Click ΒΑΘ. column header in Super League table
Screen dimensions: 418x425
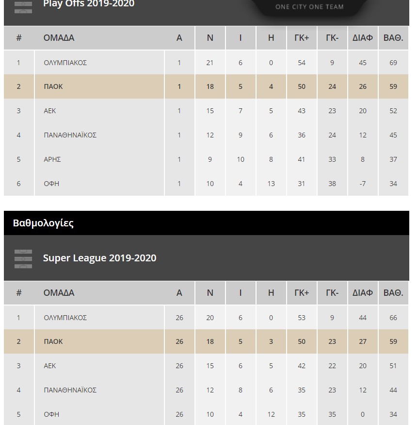(393, 293)
